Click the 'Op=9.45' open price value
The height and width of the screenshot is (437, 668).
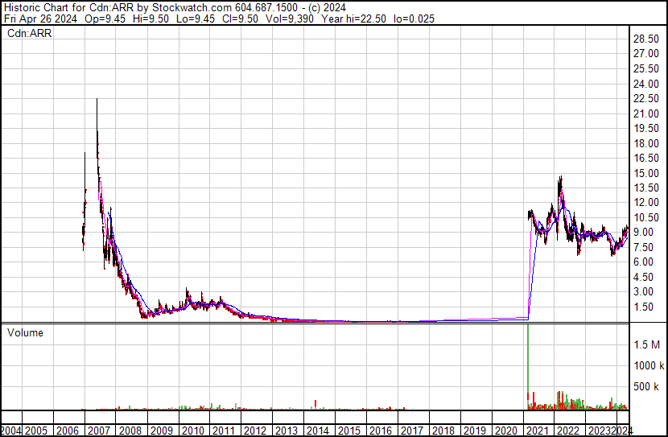[105, 19]
